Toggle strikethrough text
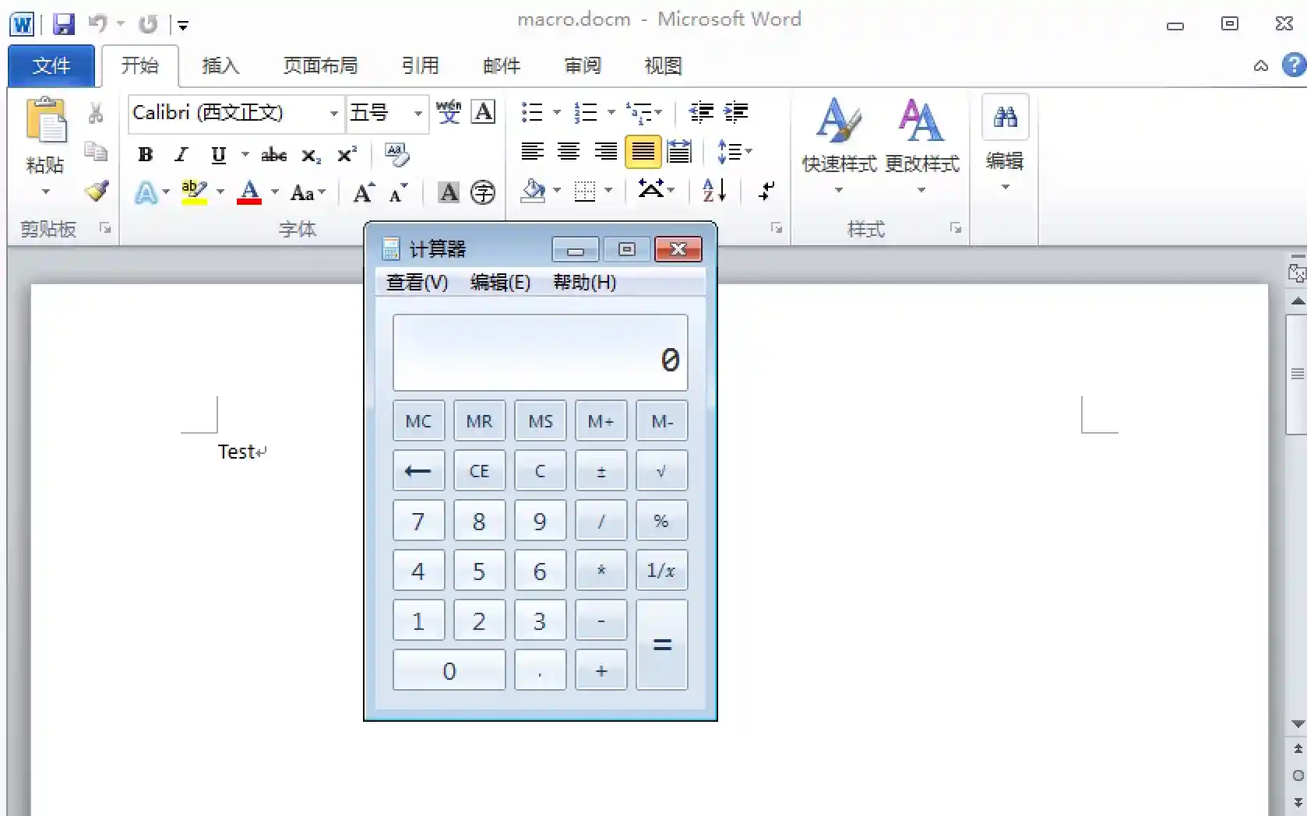The image size is (1307, 816). coord(274,154)
